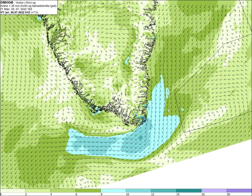The image size is (252, 196).
Task: Click the 2–4 m/s legend color band
Action: coord(38,191)
